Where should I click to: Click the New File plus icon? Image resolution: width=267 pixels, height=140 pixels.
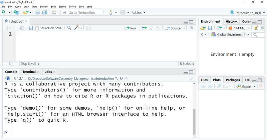click(3, 12)
